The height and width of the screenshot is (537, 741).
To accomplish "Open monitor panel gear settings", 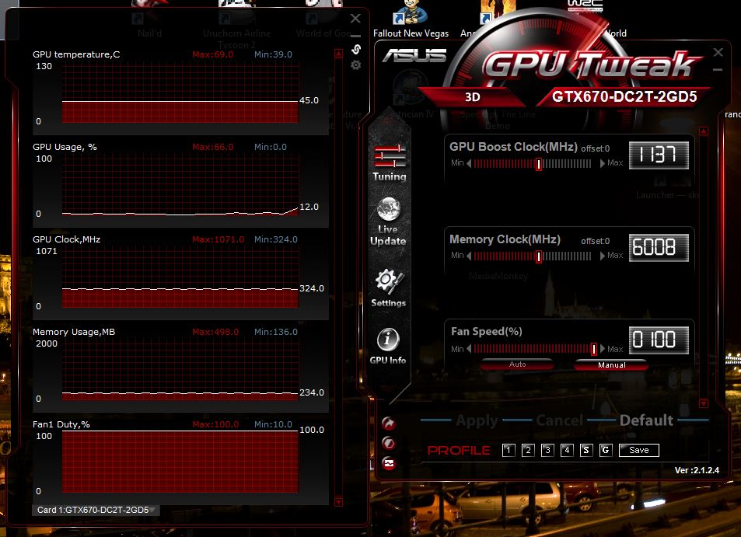I will tap(356, 65).
